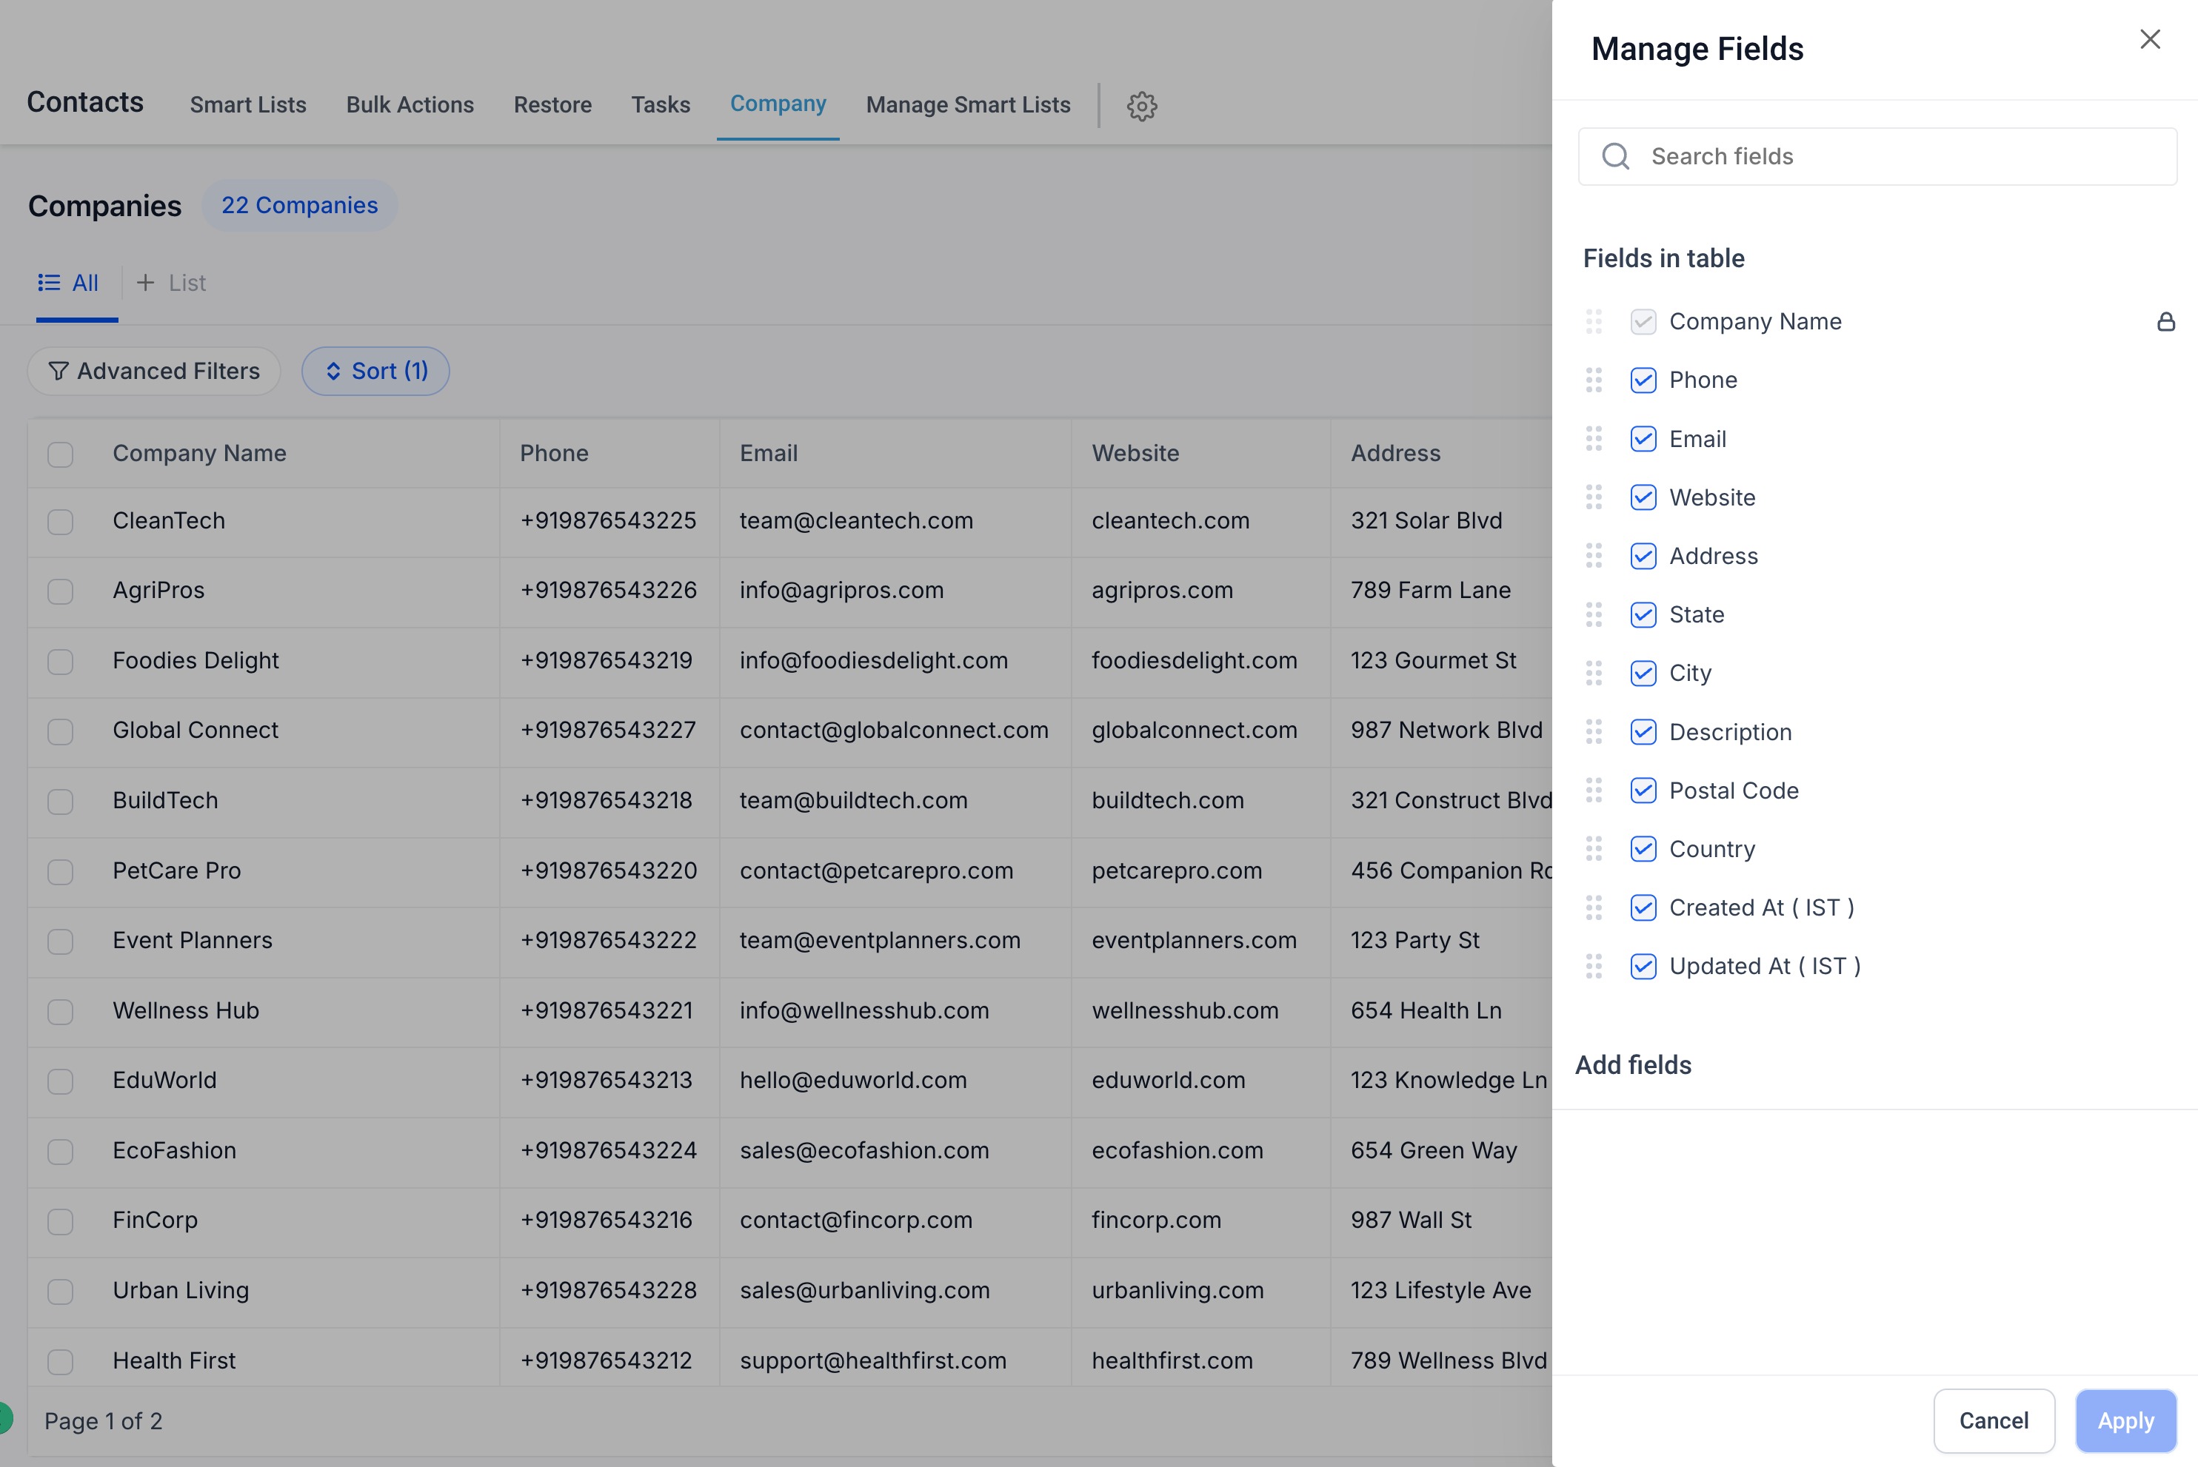The width and height of the screenshot is (2198, 1467).
Task: Click the lock icon beside Company Name
Action: click(x=2165, y=322)
